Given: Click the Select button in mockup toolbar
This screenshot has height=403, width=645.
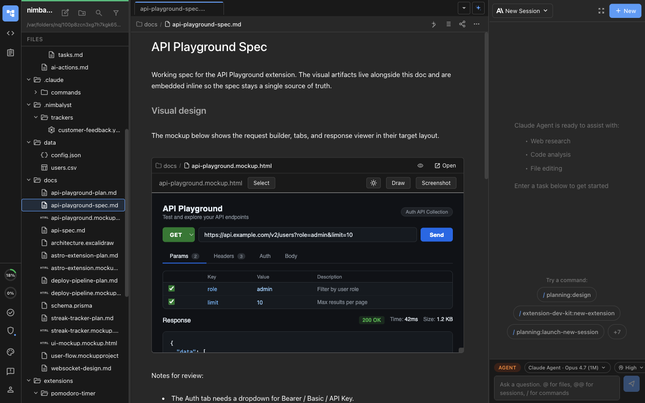Looking at the screenshot, I should point(262,183).
